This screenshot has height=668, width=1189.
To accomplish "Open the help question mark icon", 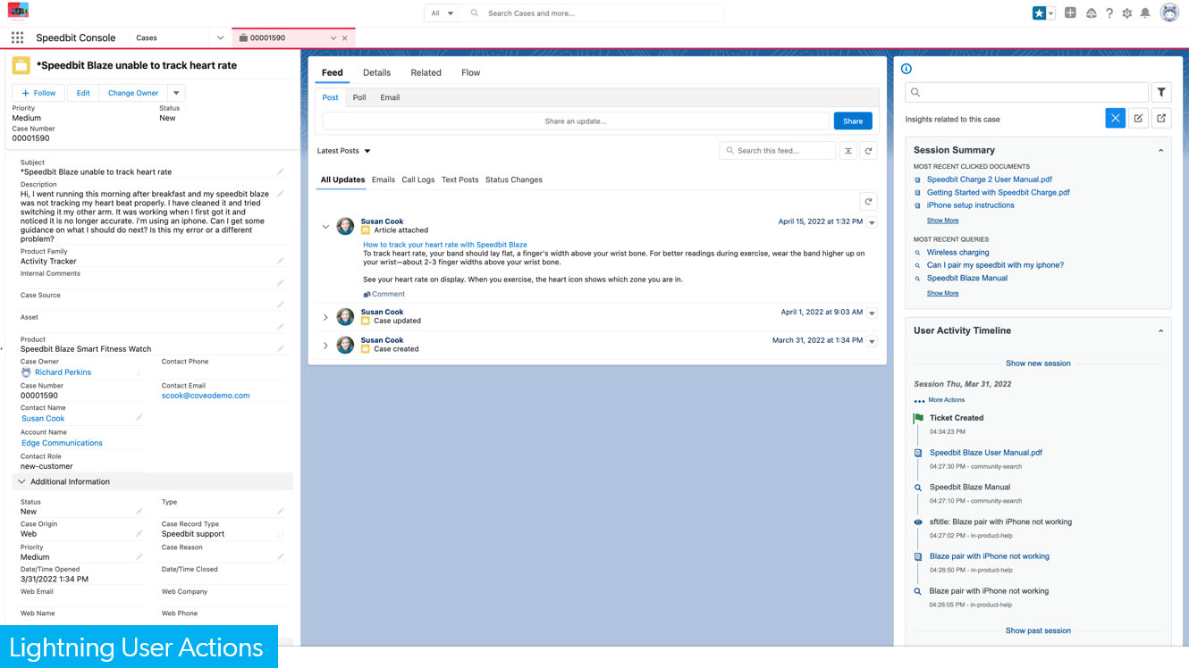I will point(1109,13).
